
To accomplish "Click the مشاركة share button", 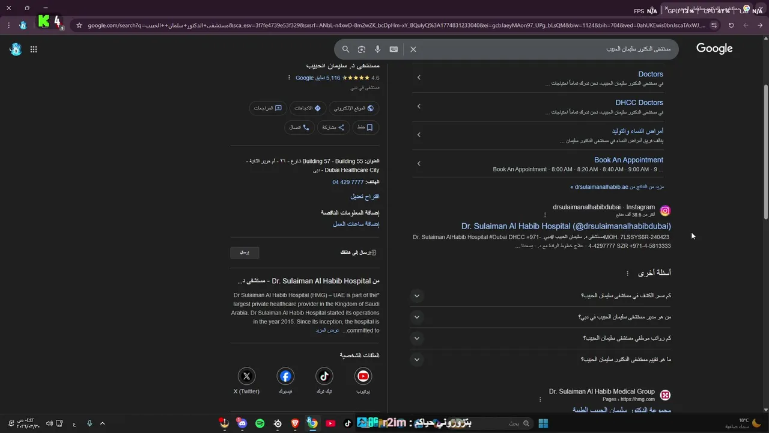I will pyautogui.click(x=333, y=127).
